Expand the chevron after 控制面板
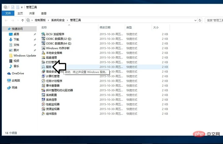The height and width of the screenshot is (144, 223). point(49,20)
